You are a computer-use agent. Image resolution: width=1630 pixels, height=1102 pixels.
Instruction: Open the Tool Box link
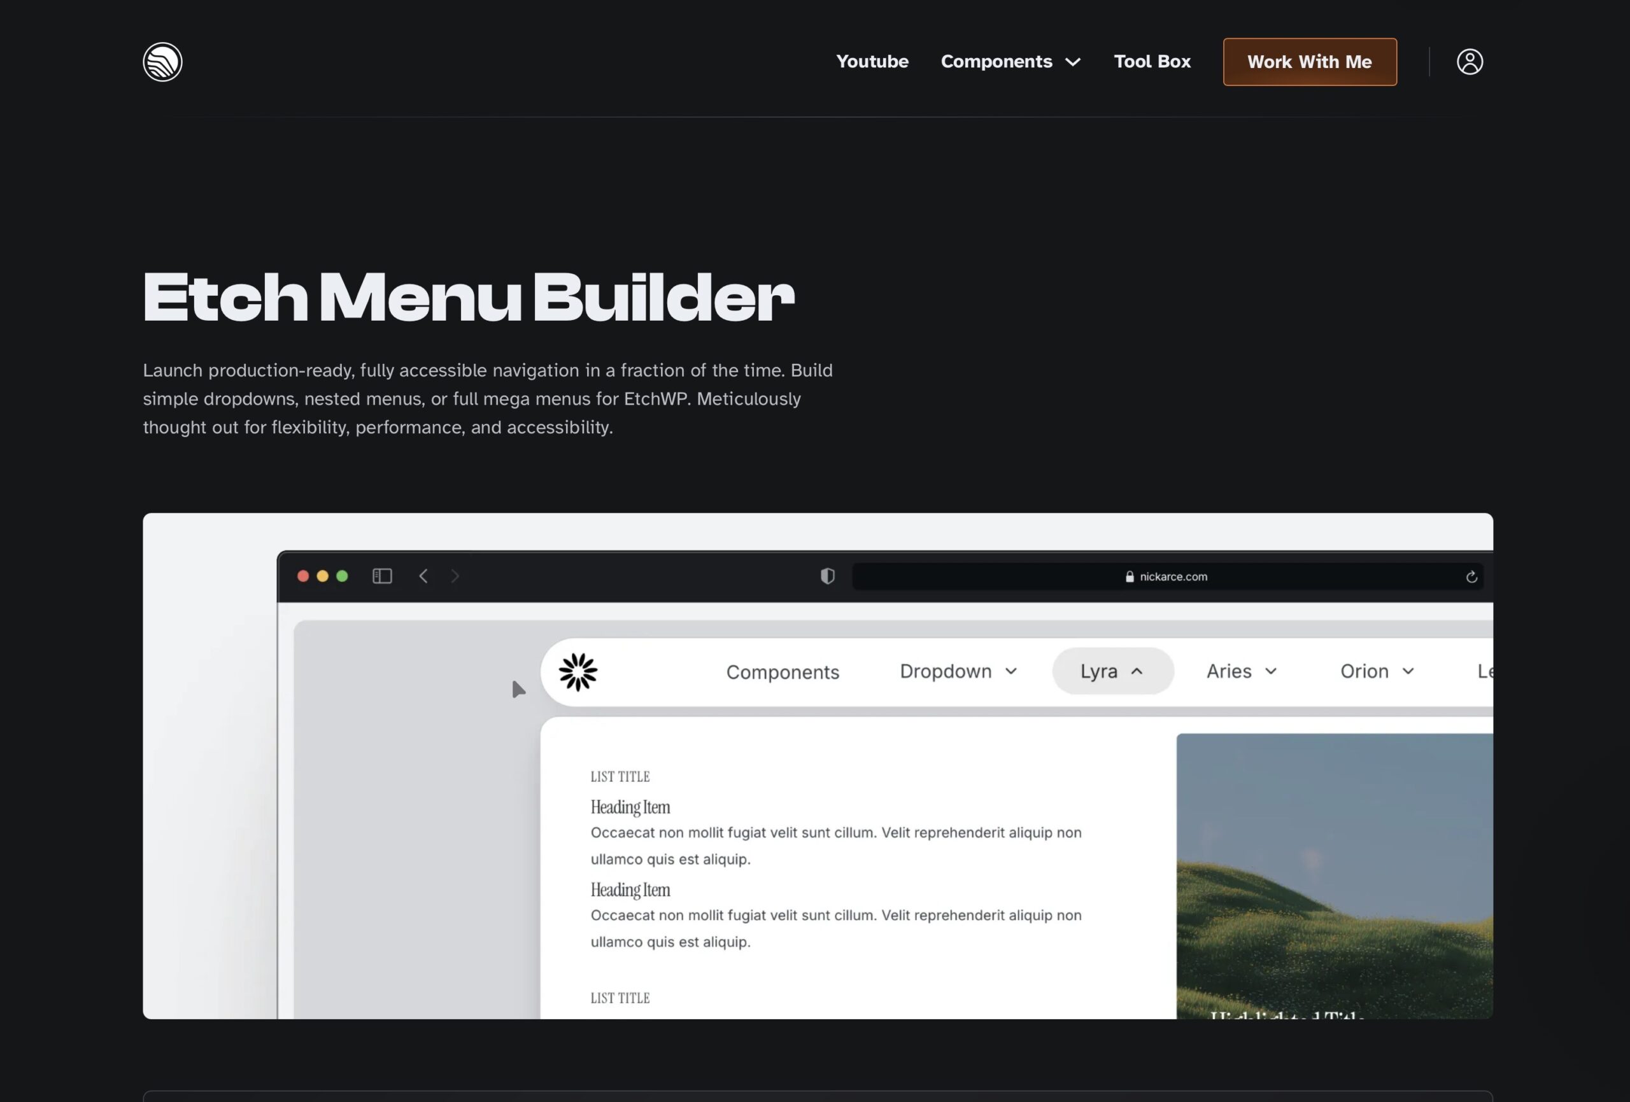1152,62
